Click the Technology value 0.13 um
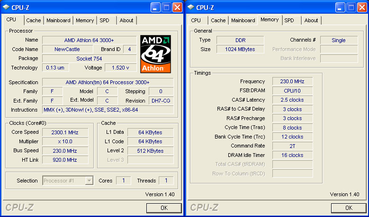Viewport: 369px width, 217px height. click(x=55, y=68)
